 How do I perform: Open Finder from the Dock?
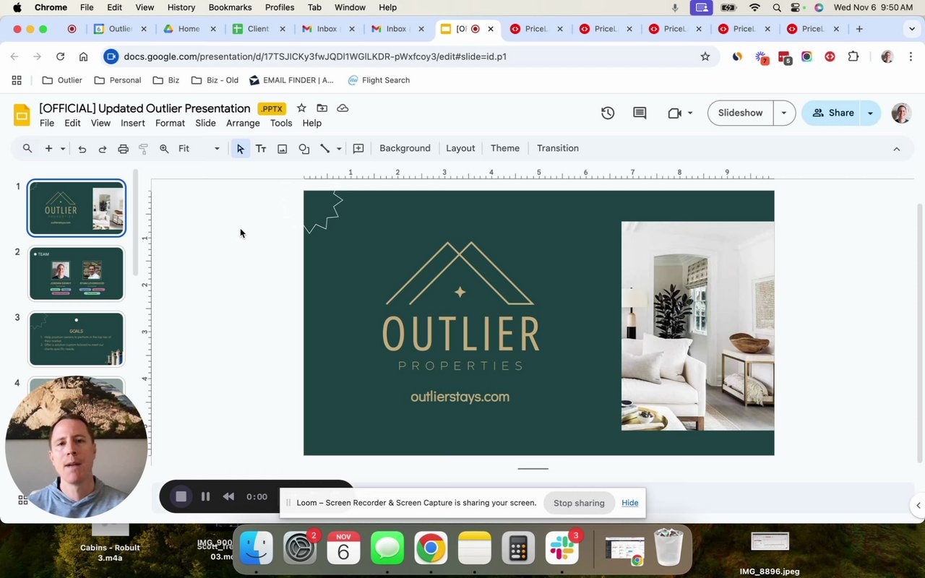256,549
